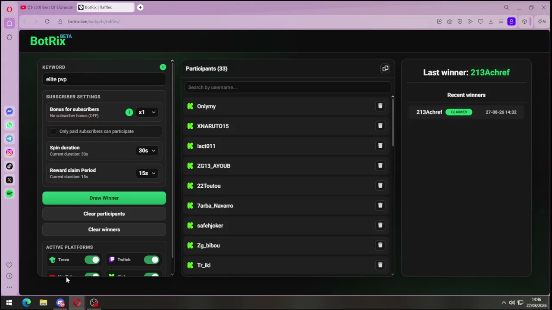Open subscriber bonus info icon
Viewport: 552px width, 310px height.
(129, 112)
